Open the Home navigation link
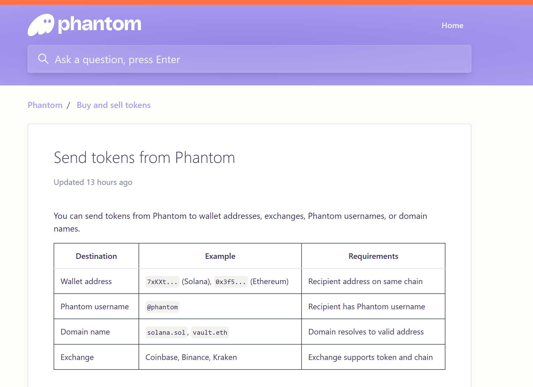The width and height of the screenshot is (533, 387). 452,25
